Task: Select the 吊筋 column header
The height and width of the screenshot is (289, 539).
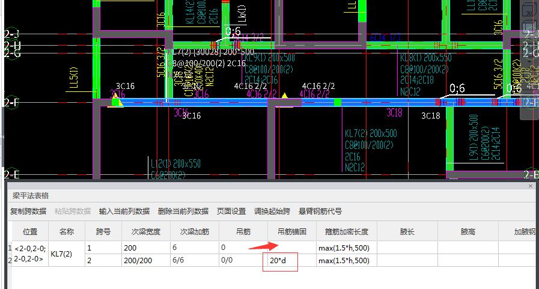Action: [x=243, y=231]
